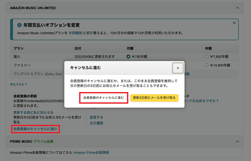The image size is (251, 161).
Task: Open the 年間購読 link in banner
Action: pyautogui.click(x=75, y=33)
